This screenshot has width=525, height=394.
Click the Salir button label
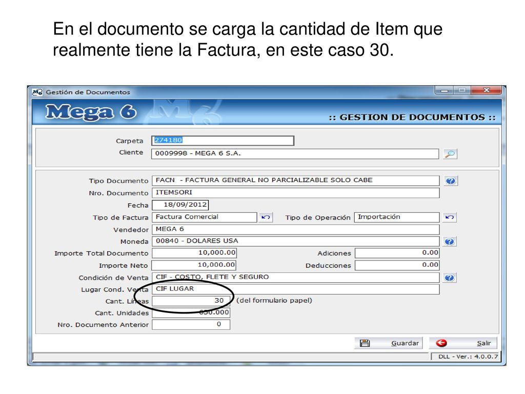[484, 343]
